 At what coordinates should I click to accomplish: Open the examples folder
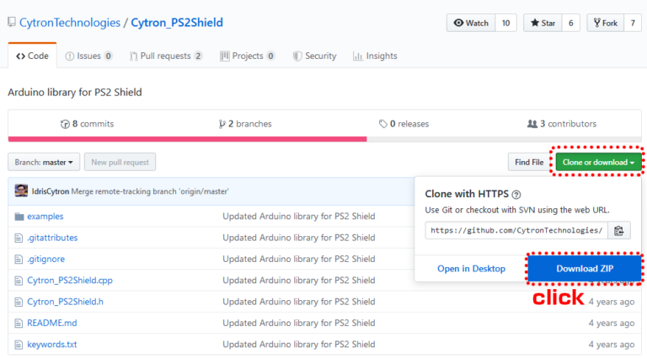pyautogui.click(x=45, y=217)
